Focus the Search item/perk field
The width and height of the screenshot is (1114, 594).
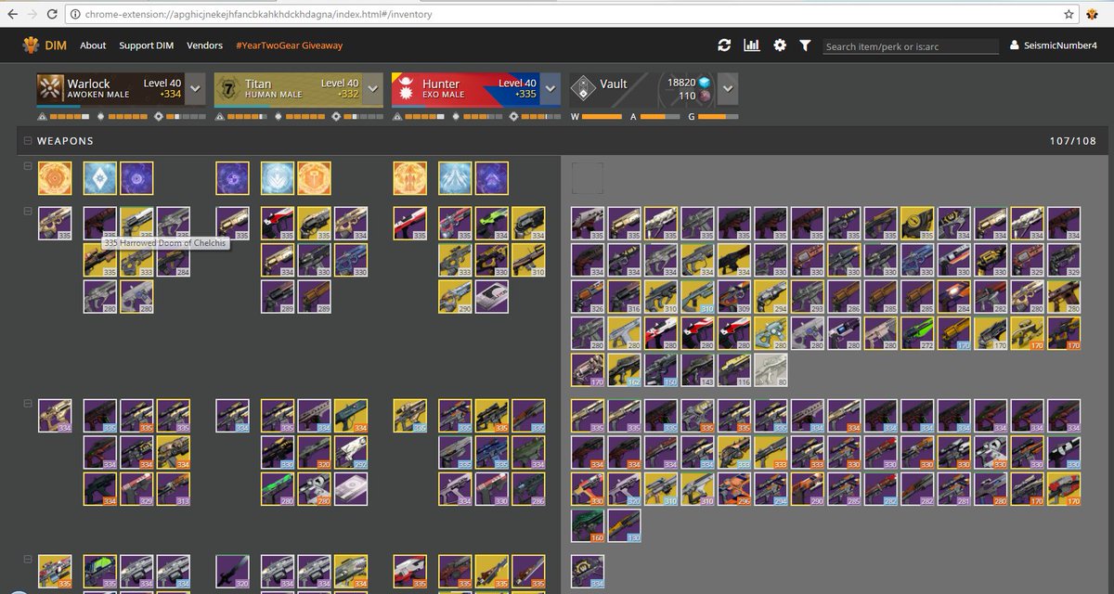pos(910,46)
